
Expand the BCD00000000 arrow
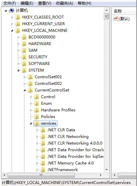[18, 37]
